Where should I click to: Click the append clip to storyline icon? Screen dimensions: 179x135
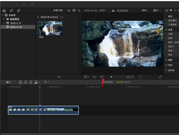pyautogui.click(x=31, y=82)
